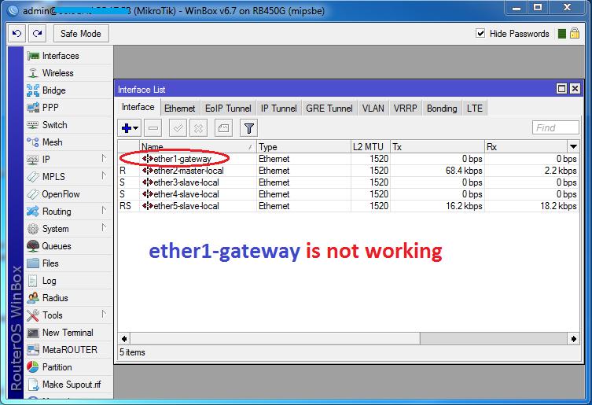
Task: Click the yellow padlock icon
Action: [575, 33]
